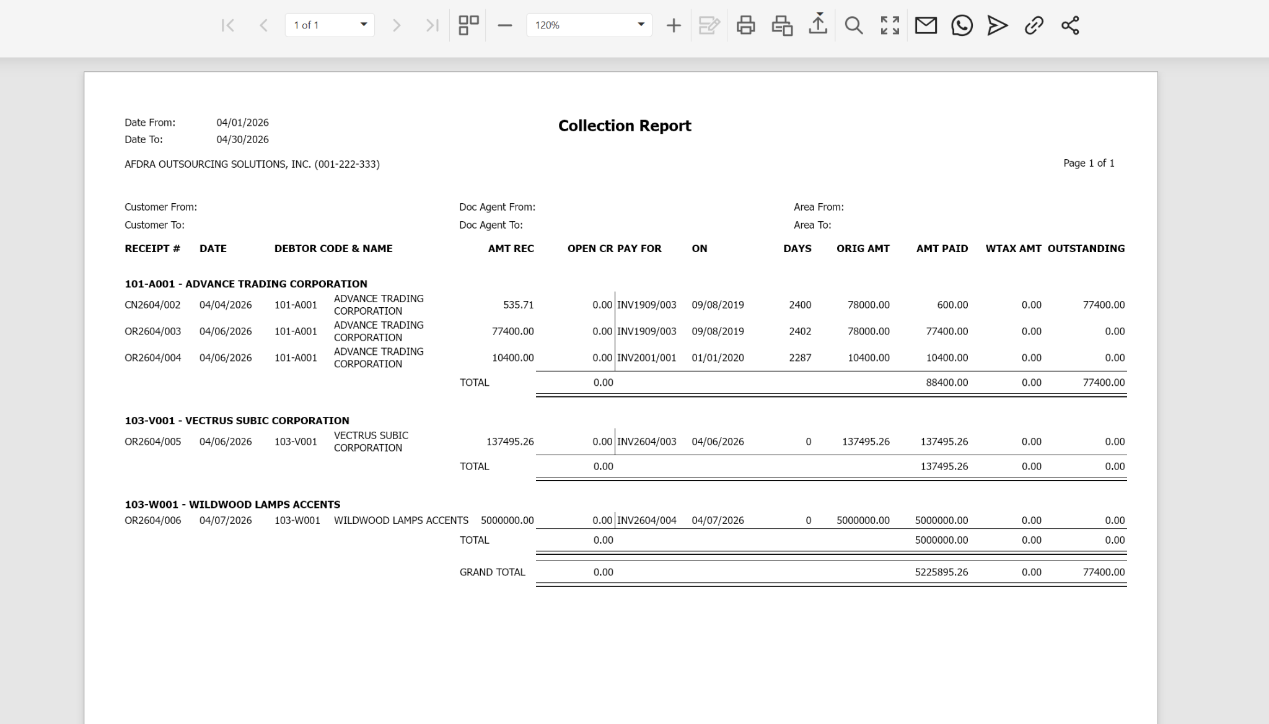The height and width of the screenshot is (724, 1269).
Task: Open export options dropdown
Action: click(x=818, y=25)
